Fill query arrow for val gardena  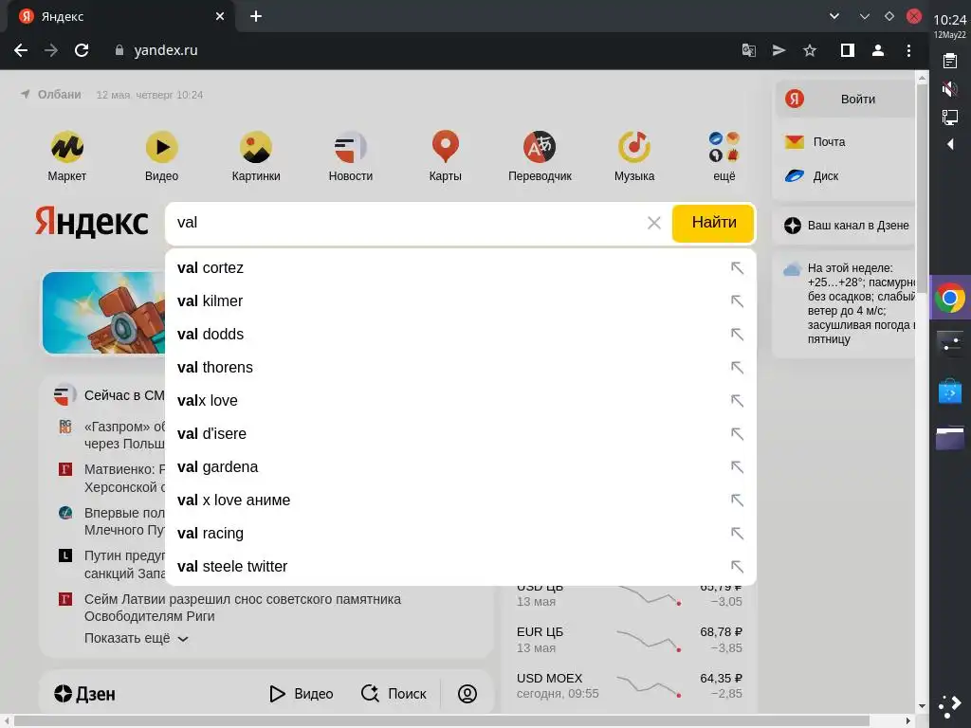click(737, 466)
